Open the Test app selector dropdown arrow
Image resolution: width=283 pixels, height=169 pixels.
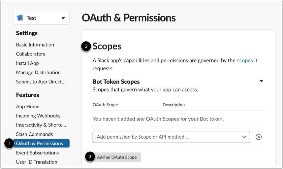63,18
